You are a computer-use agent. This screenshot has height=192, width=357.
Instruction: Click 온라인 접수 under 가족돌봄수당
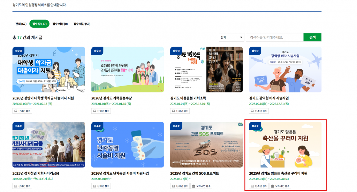(x=101, y=111)
